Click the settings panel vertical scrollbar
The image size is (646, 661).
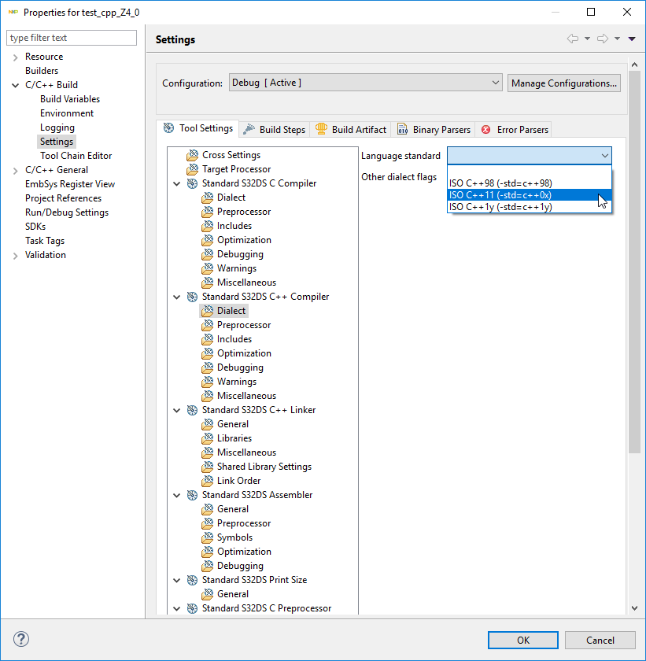(634, 261)
